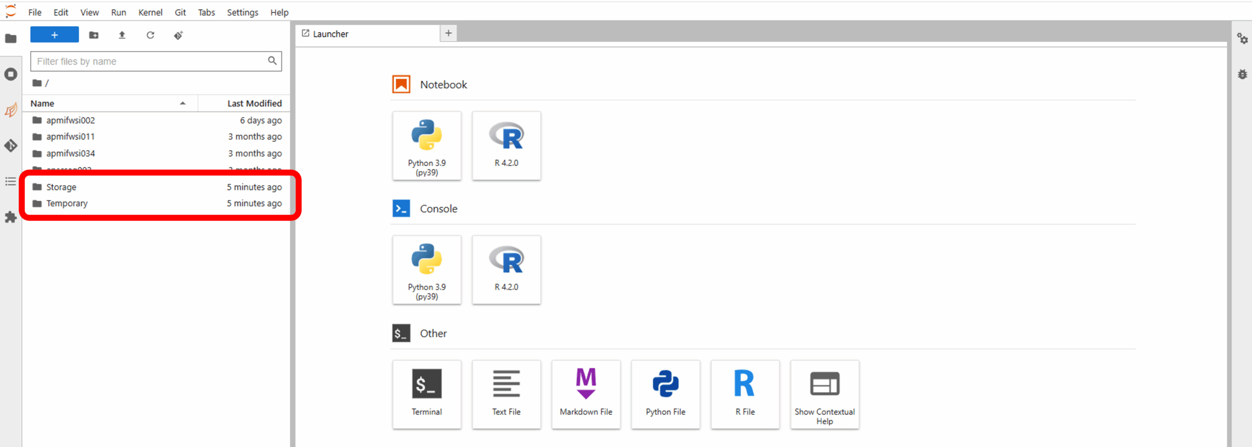Click the New Folder toolbar icon
Viewport: 1252px width, 447px height.
[93, 35]
